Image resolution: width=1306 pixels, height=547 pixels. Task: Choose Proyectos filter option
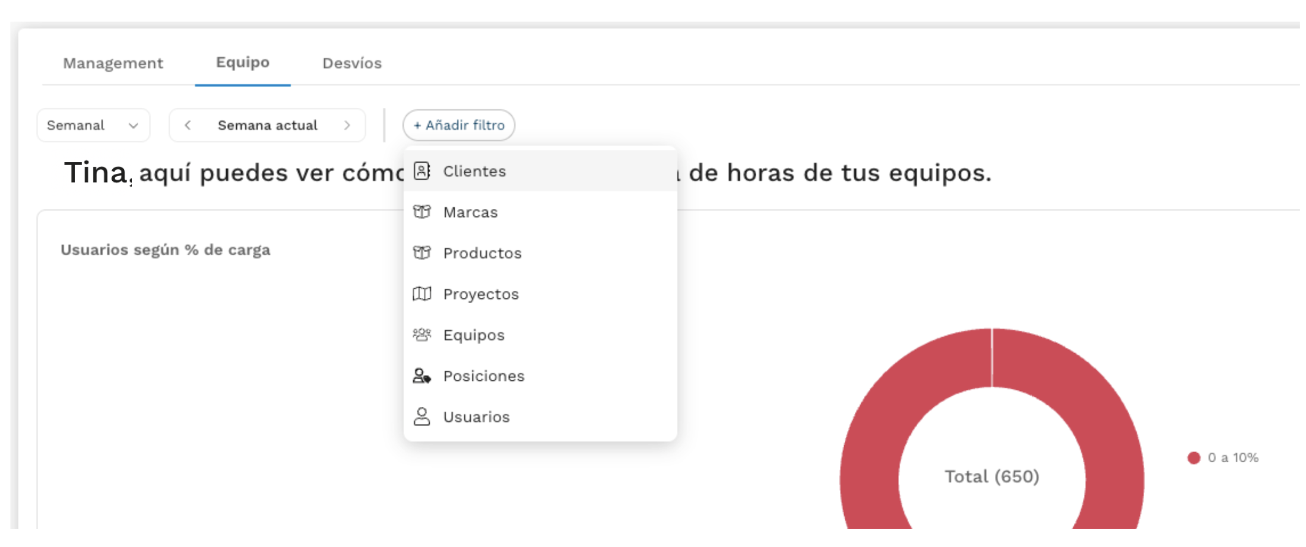pos(540,294)
